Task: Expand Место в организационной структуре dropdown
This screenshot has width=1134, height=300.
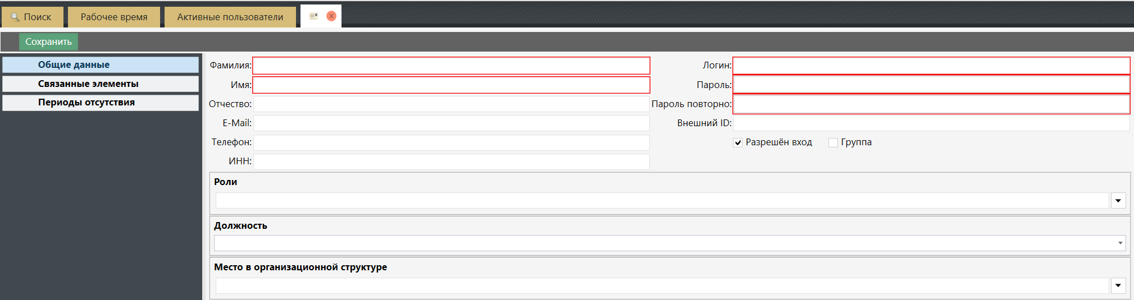Action: point(1118,286)
